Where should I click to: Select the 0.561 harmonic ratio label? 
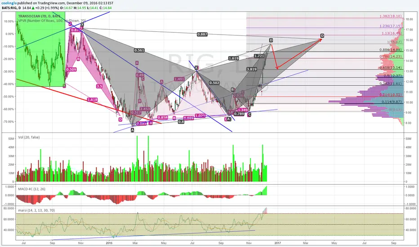point(139,50)
